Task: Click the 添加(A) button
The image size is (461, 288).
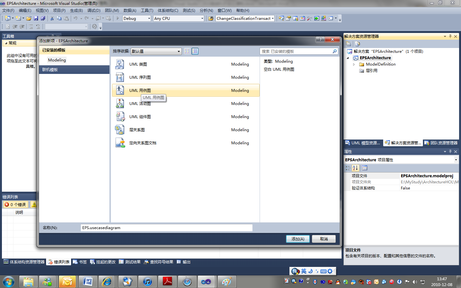Action: pos(298,239)
